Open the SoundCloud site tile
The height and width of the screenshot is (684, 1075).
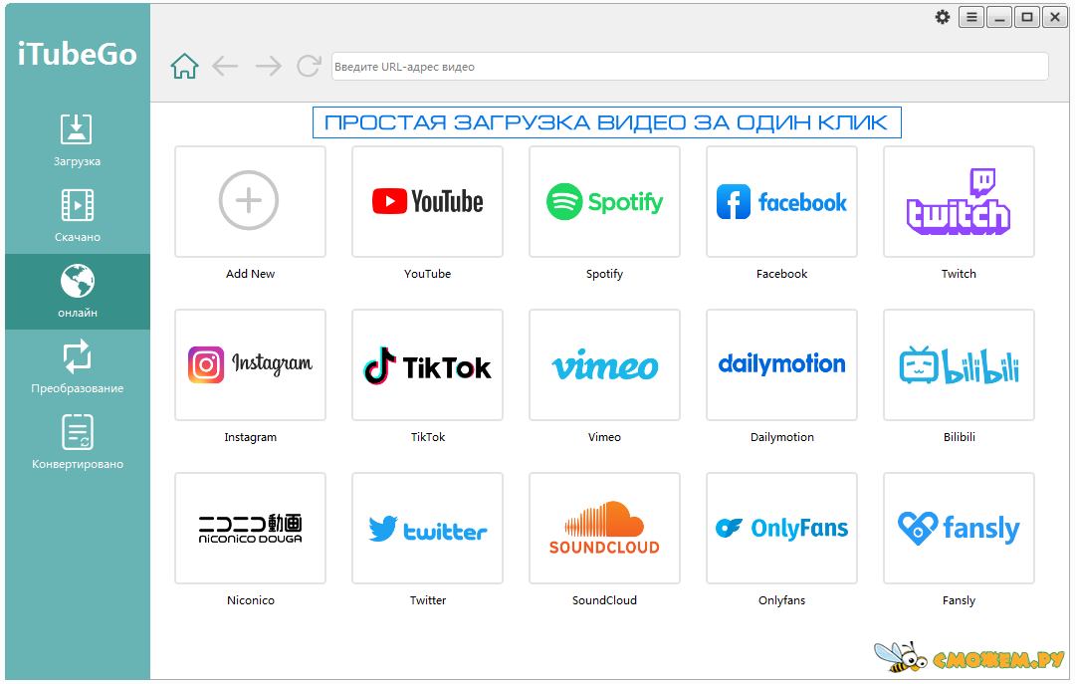pos(604,529)
